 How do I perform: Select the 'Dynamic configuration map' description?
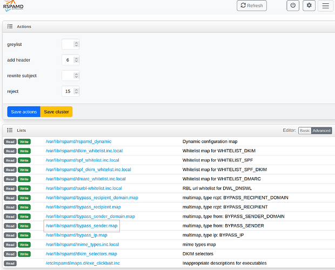pyautogui.click(x=210, y=141)
